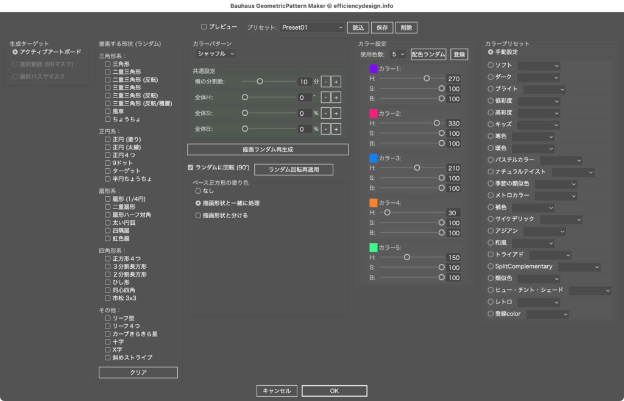The height and width of the screenshot is (401, 624).
Task: Select アクティブアートボード target radio
Action: tap(15, 52)
